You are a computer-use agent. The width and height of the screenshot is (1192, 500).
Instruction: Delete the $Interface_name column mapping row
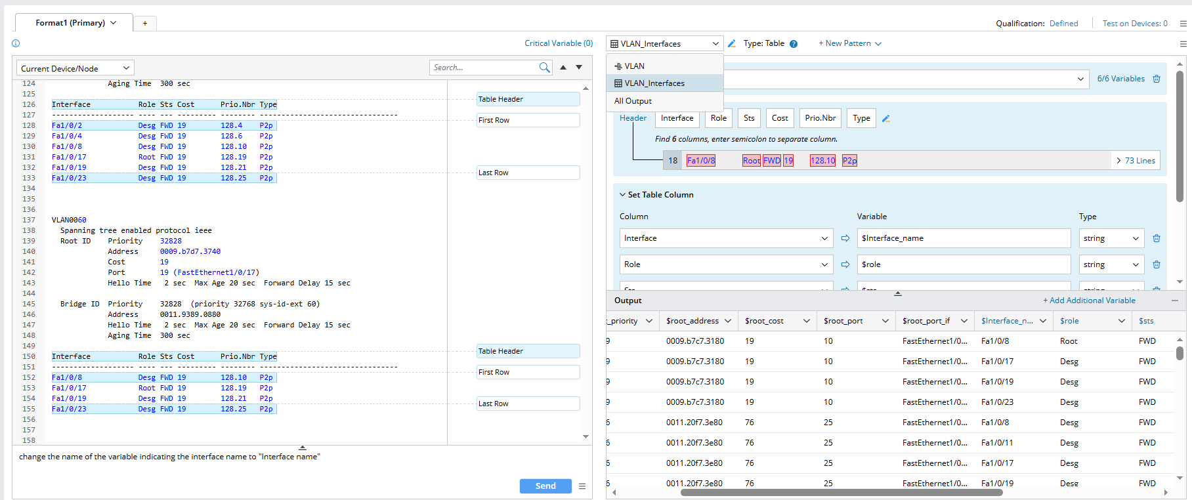1157,238
